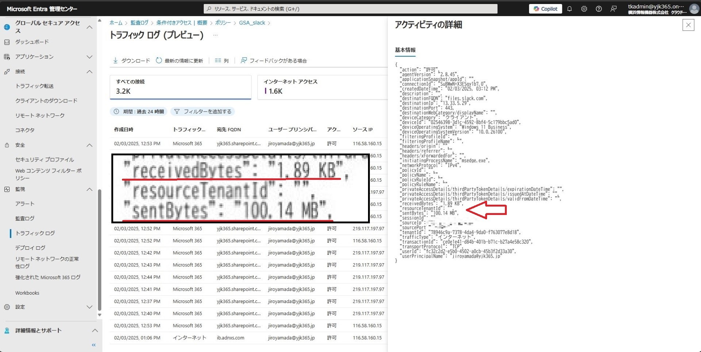This screenshot has height=352, width=701.
Task: Add a filter with フィルターを追加する
Action: tap(203, 111)
